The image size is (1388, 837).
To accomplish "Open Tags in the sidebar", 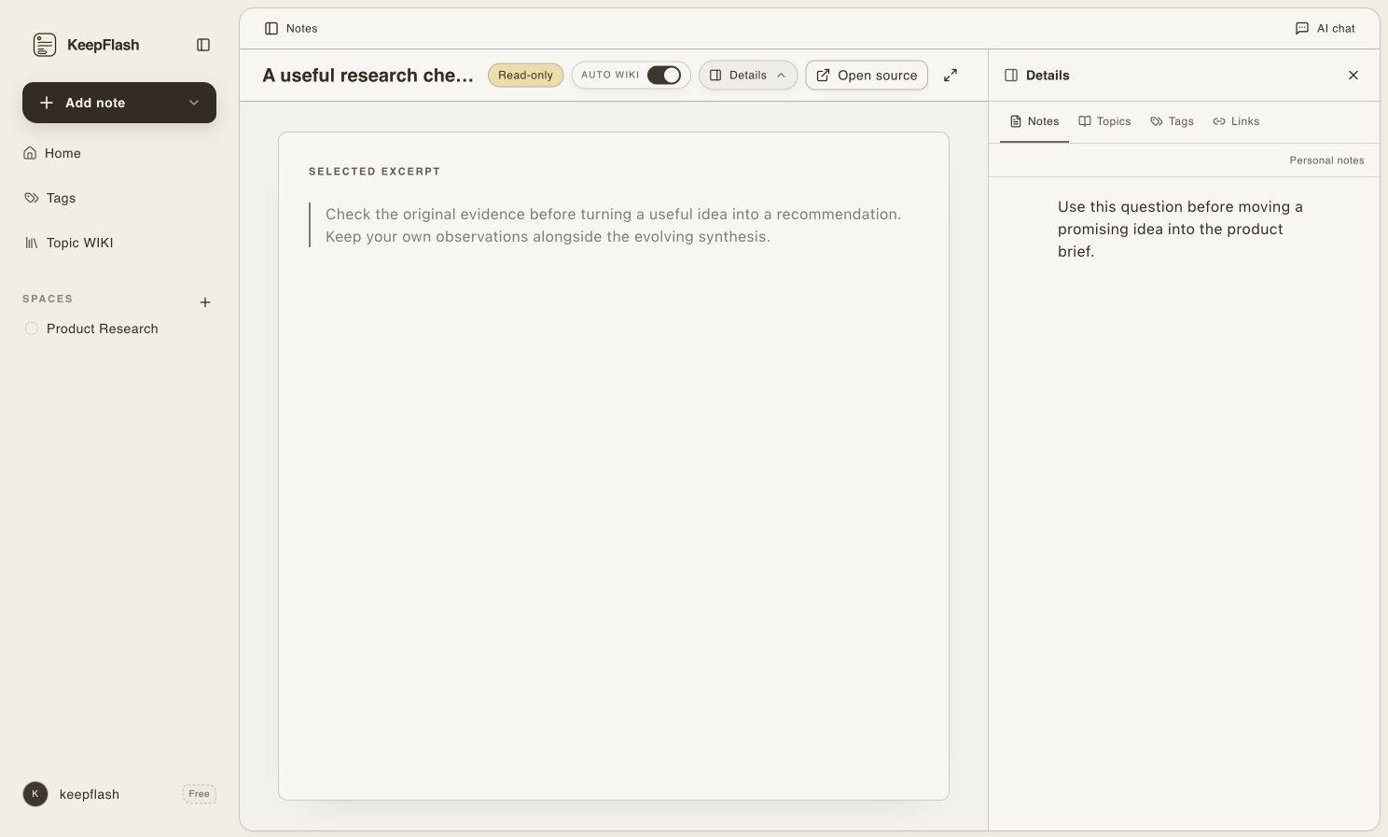I will pyautogui.click(x=119, y=198).
